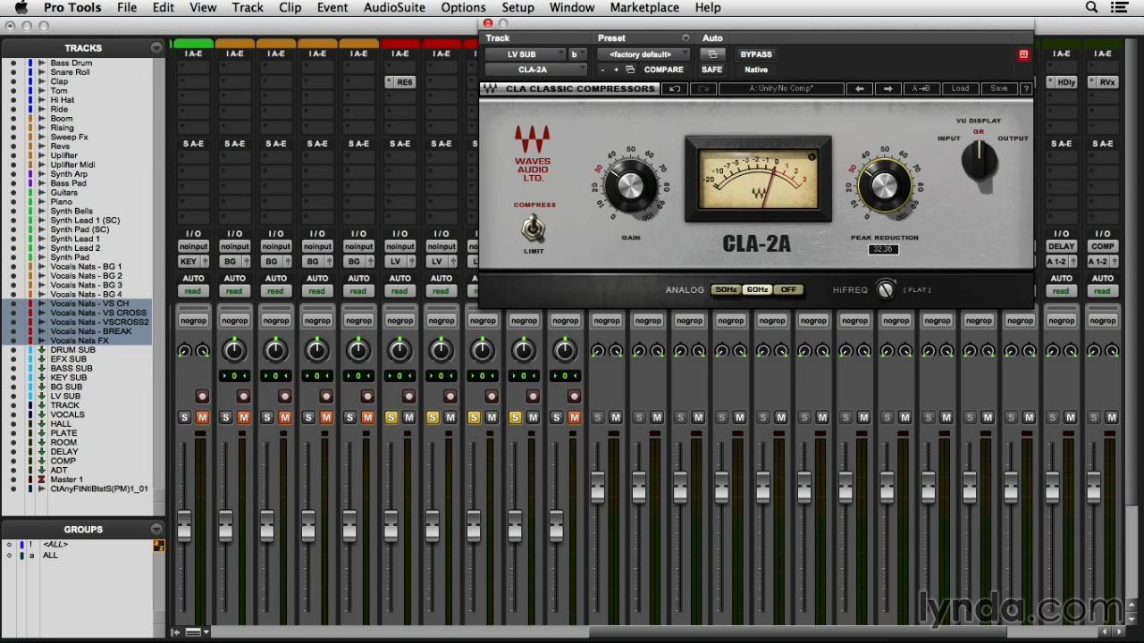Open the Tracks panel disclosure menu
The image size is (1144, 643).
[x=157, y=47]
